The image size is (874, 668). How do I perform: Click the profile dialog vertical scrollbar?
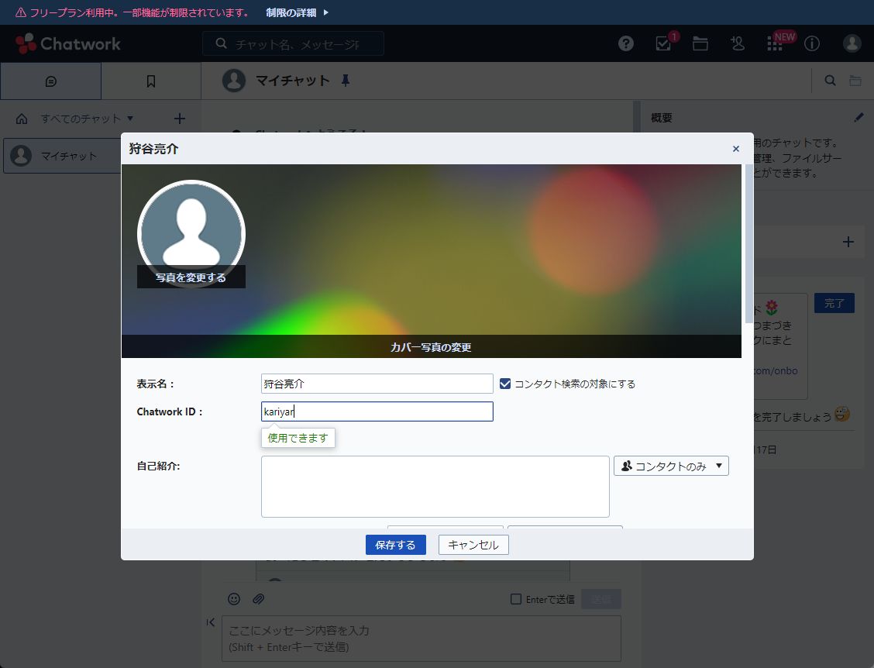coord(748,244)
